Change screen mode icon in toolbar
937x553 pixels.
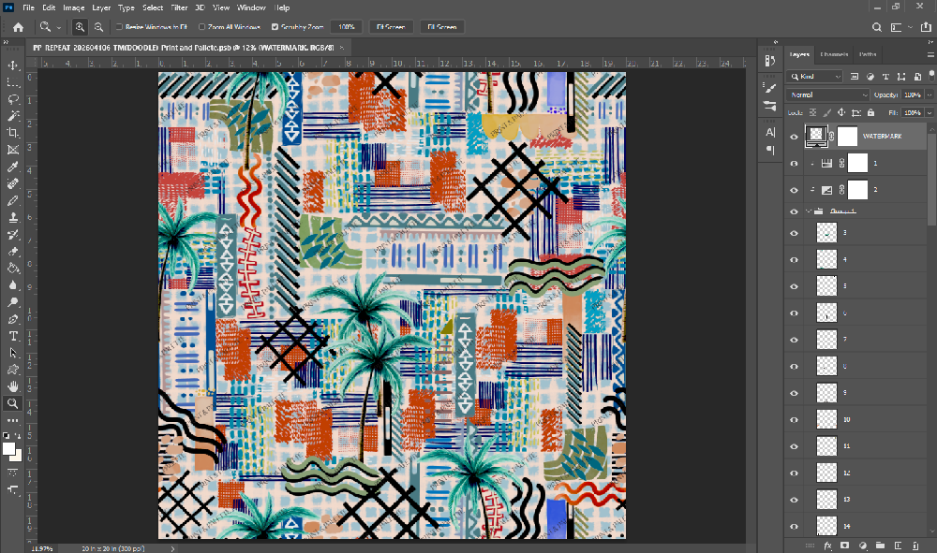coord(12,489)
